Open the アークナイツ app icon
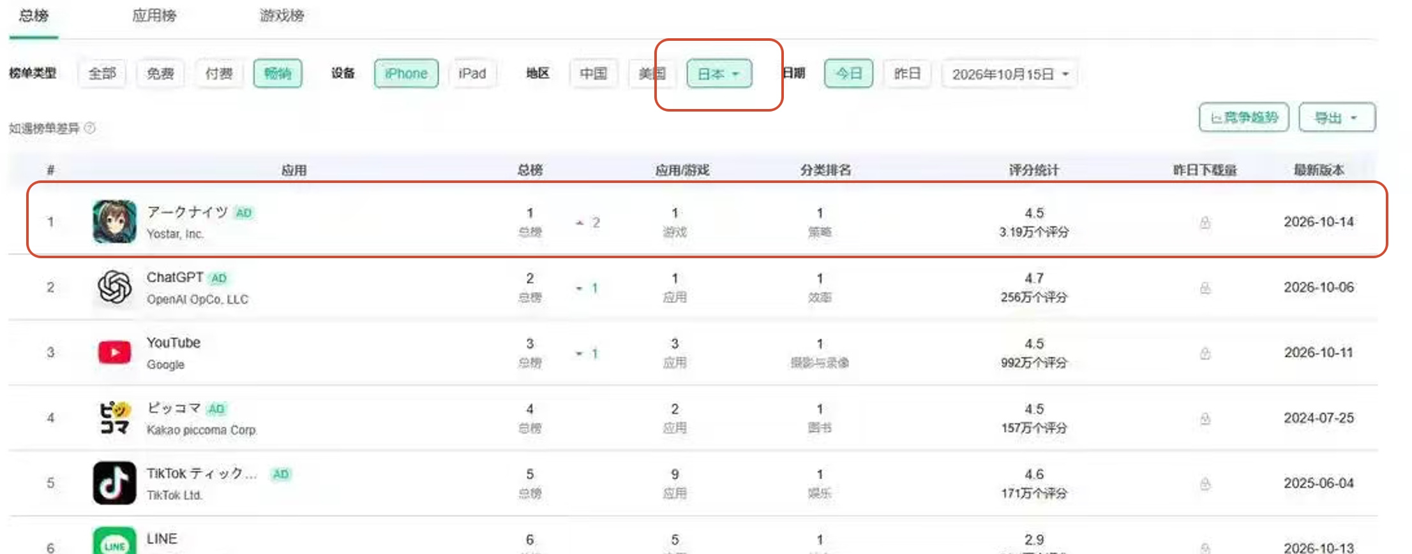 point(115,222)
